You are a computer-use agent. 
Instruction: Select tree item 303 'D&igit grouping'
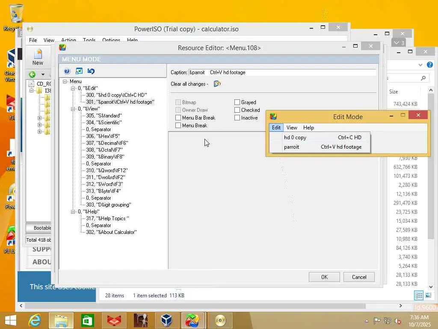point(108,205)
